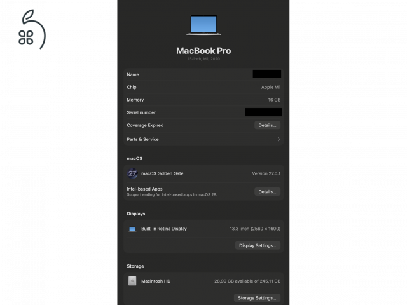Click the '13,3-inch (2560 × 1600)' value
This screenshot has height=305, width=407.
click(255, 229)
